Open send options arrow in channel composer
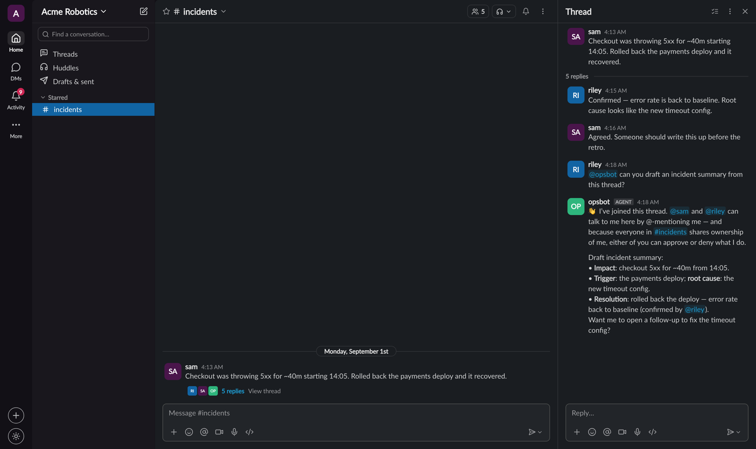The height and width of the screenshot is (449, 756). click(x=540, y=432)
